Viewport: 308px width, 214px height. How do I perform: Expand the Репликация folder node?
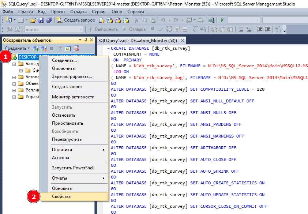point(14,90)
